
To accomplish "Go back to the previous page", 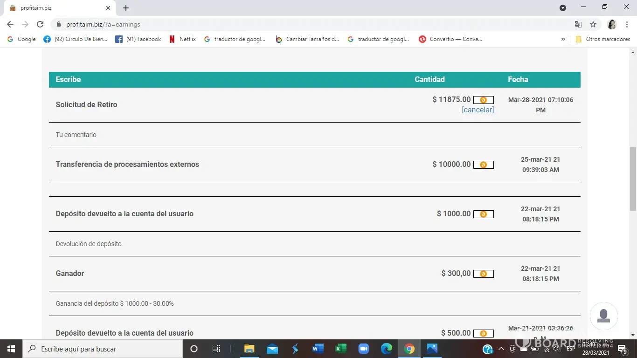I will pyautogui.click(x=10, y=24).
